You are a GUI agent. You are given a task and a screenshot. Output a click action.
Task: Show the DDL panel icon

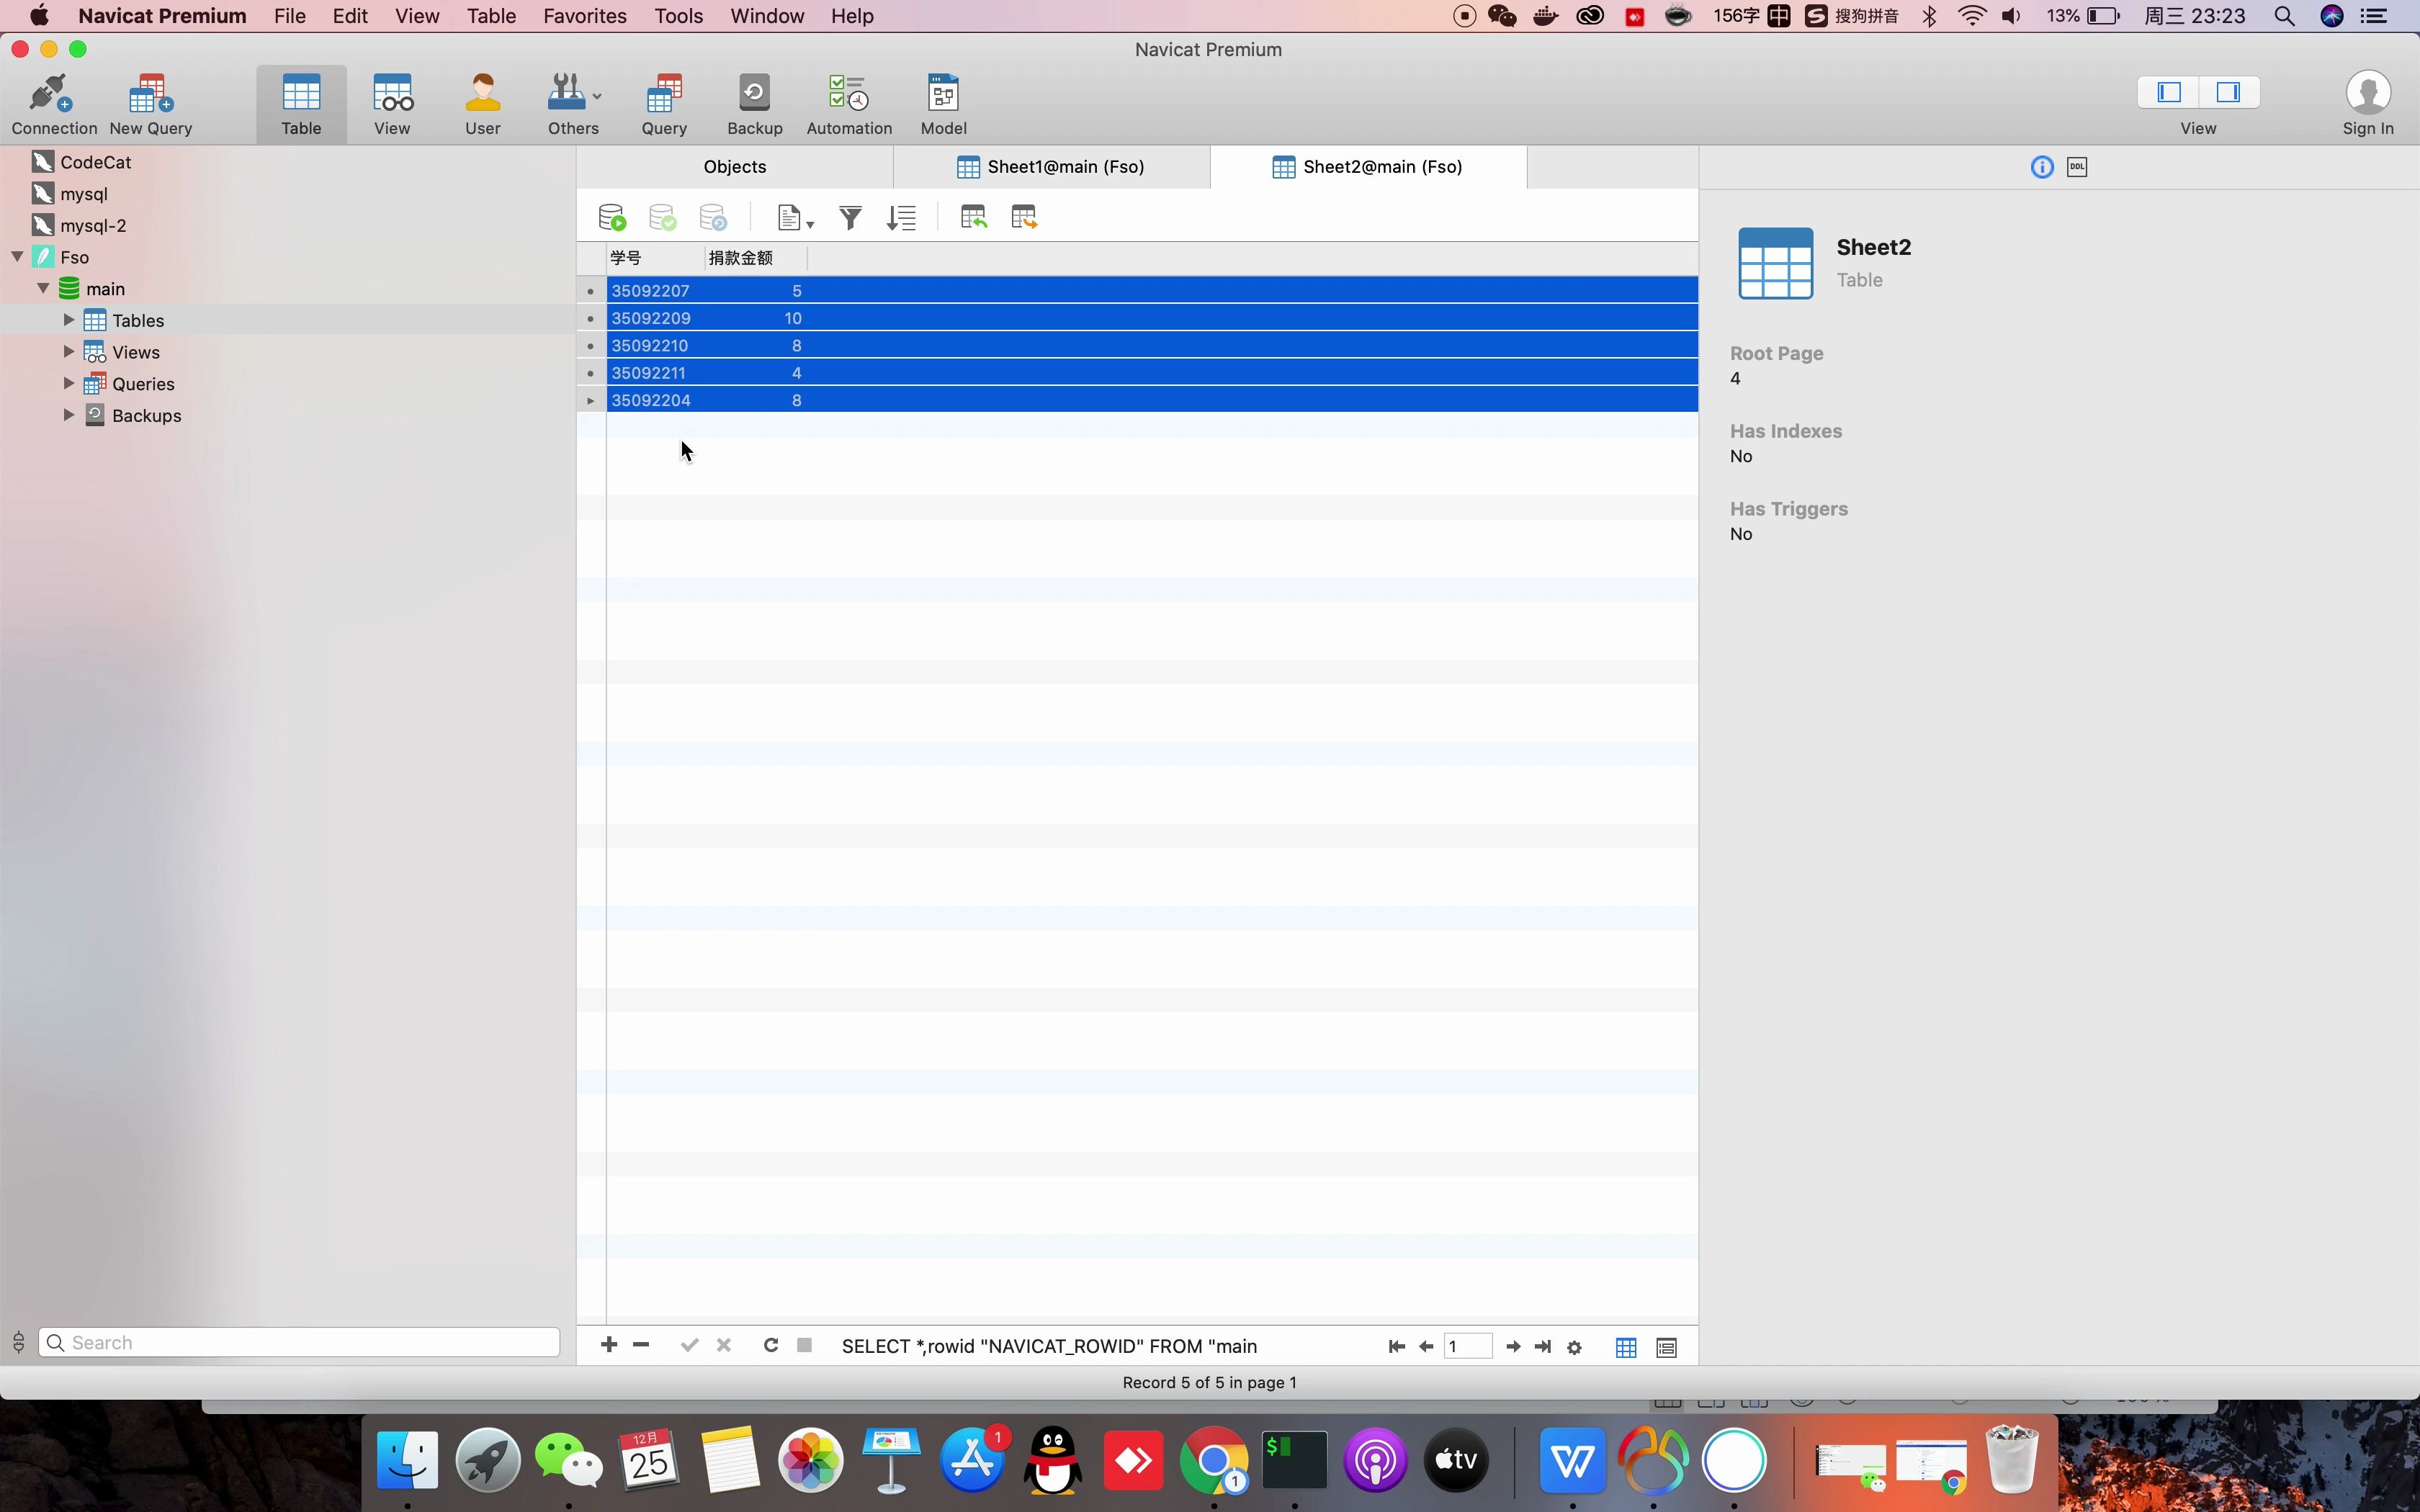[x=2077, y=167]
